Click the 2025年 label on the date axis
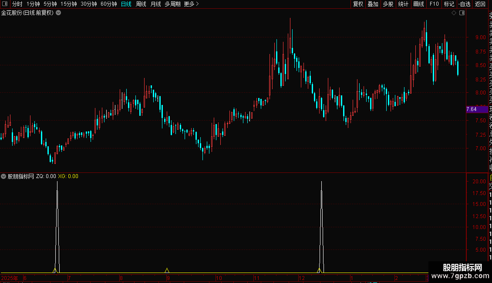Viewport: 492px width, 283px height. point(10,278)
